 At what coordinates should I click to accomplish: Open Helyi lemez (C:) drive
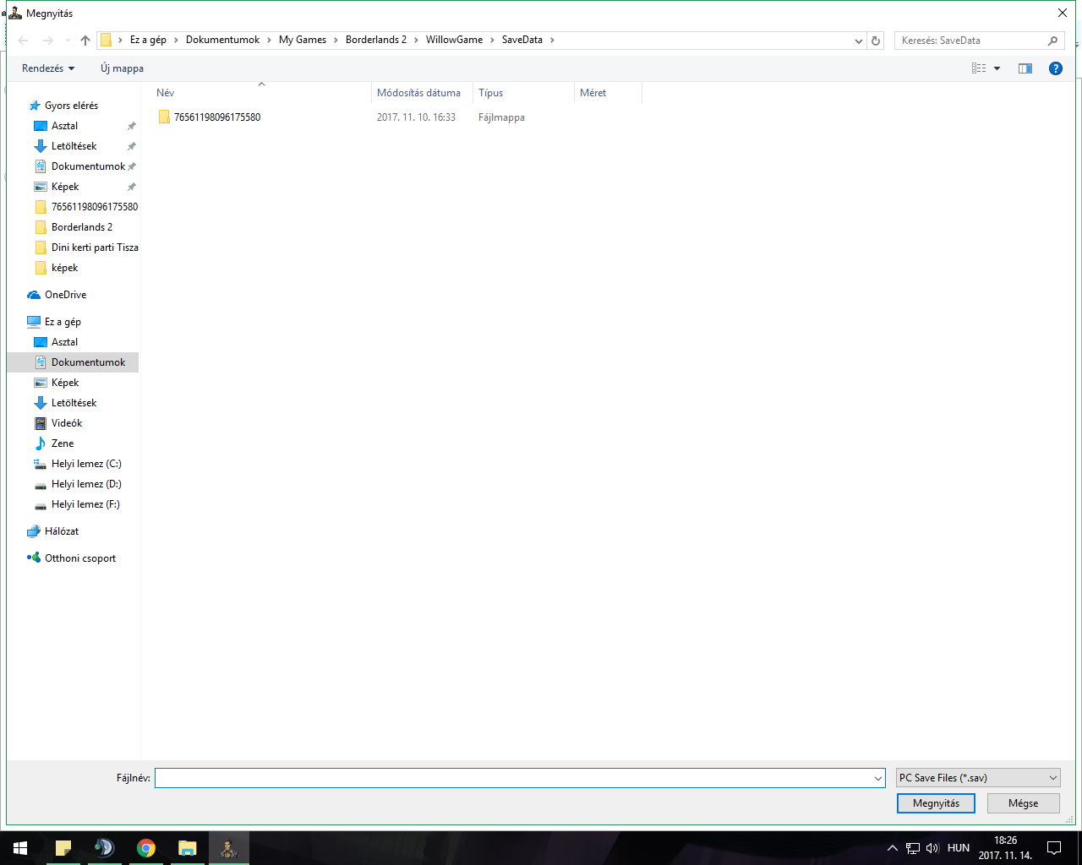(x=86, y=464)
